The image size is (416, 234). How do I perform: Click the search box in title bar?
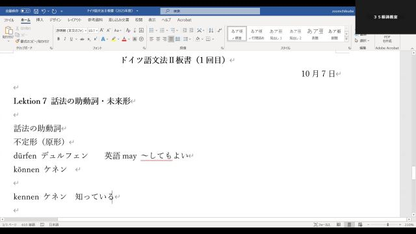(210, 11)
